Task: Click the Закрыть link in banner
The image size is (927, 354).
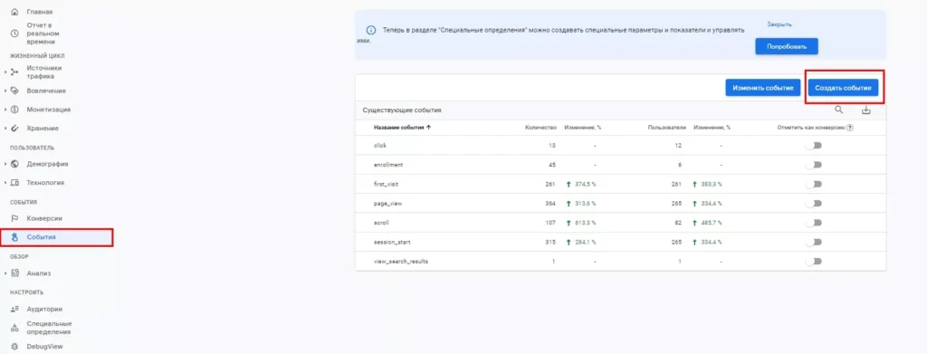Action: [779, 24]
